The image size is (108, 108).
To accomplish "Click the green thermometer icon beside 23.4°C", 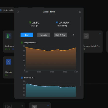I will tap(30, 22).
